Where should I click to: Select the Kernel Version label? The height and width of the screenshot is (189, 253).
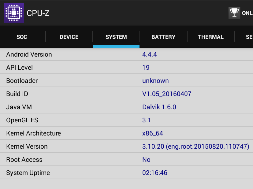[x=27, y=146]
